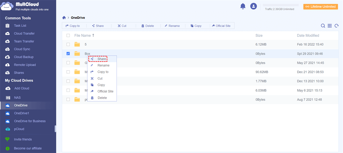This screenshot has width=343, height=153.
Task: Click the date Feb 16 2022 15:40
Action: [x=310, y=44]
